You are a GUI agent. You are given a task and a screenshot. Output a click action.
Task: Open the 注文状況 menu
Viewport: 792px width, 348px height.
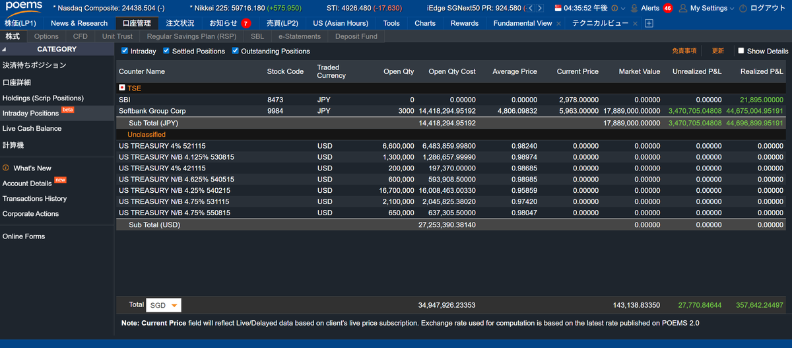tap(180, 23)
